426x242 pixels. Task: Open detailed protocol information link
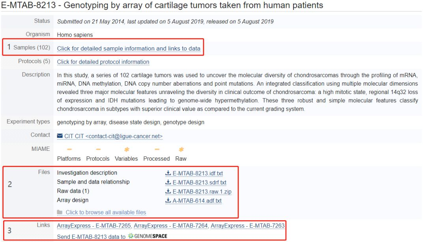pyautogui.click(x=103, y=62)
